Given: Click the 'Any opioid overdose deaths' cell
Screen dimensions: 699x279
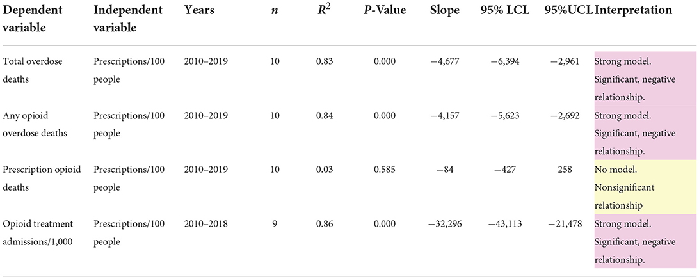Looking at the screenshot, I should (x=35, y=124).
